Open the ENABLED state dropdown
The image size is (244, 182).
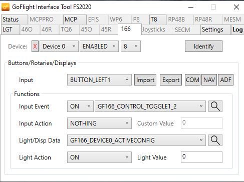click(99, 46)
